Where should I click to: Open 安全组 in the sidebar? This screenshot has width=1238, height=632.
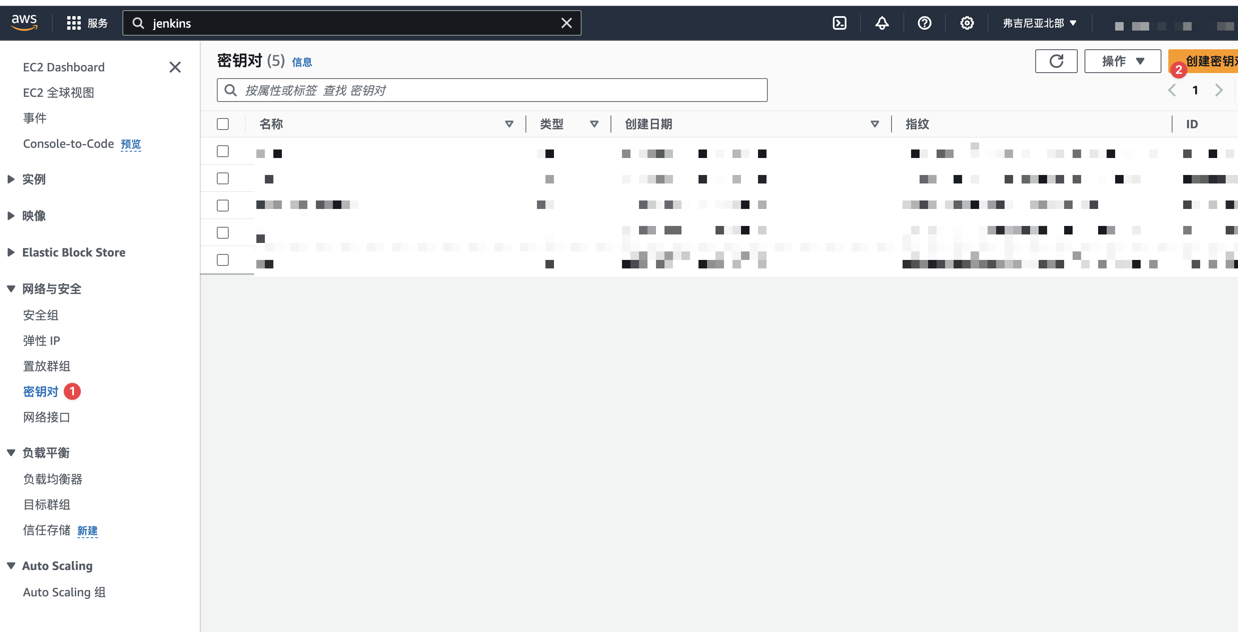41,315
